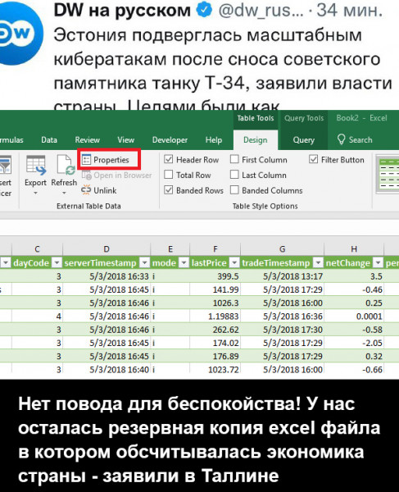Switch to the Review ribbon tab
Screen dimensions: 399x492
coord(88,139)
